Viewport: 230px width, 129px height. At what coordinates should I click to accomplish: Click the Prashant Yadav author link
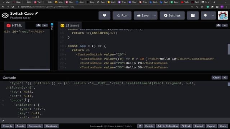coord(20,18)
